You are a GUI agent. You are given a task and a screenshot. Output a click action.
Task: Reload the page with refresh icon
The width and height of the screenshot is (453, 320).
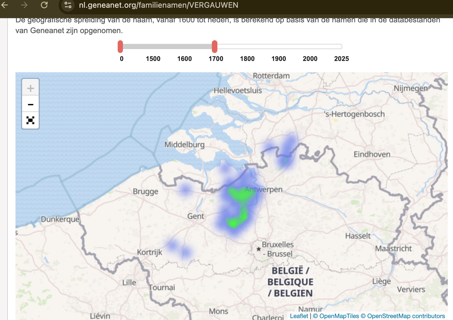coord(44,5)
